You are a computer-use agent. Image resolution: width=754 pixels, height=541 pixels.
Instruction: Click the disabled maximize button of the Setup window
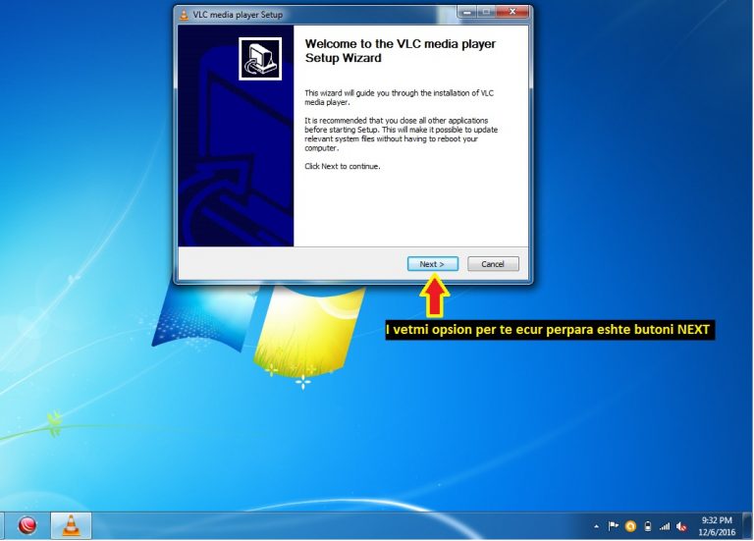pos(486,12)
